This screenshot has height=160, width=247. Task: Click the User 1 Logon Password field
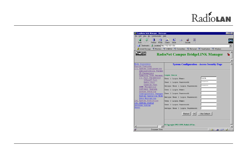pos(209,82)
